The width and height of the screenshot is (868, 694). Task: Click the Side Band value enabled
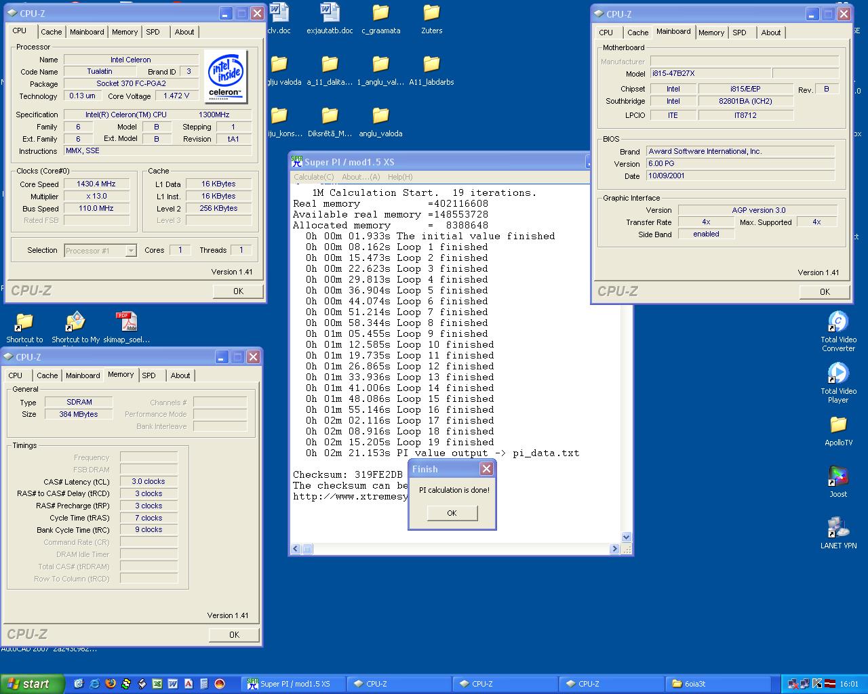[706, 234]
